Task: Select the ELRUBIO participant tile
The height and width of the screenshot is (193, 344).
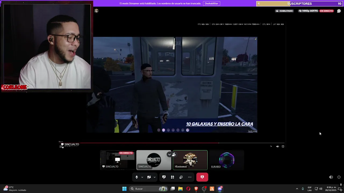Action: [x=227, y=160]
